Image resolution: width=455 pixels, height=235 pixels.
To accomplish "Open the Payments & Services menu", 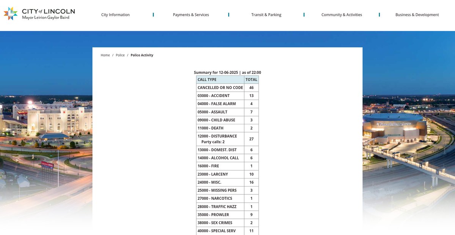I will (x=191, y=15).
